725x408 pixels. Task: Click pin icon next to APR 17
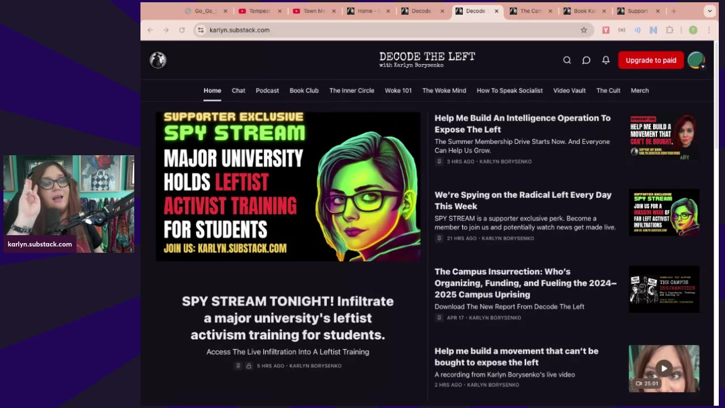[x=438, y=318]
